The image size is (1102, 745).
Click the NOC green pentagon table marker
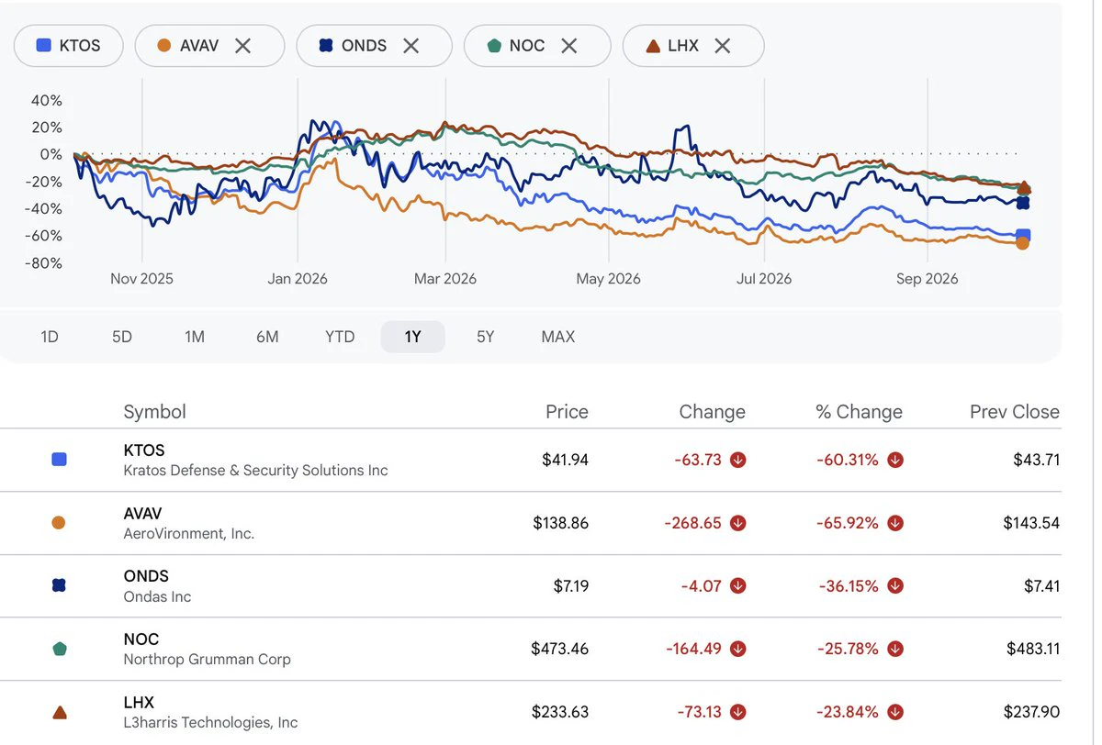click(x=59, y=649)
